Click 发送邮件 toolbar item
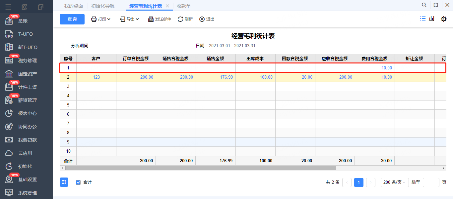 160,19
